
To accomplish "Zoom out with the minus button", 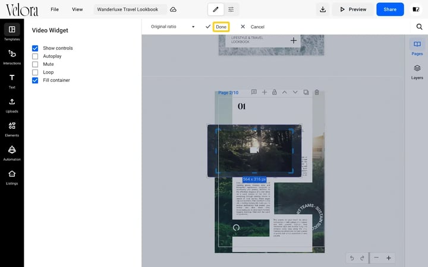I will [x=376, y=258].
